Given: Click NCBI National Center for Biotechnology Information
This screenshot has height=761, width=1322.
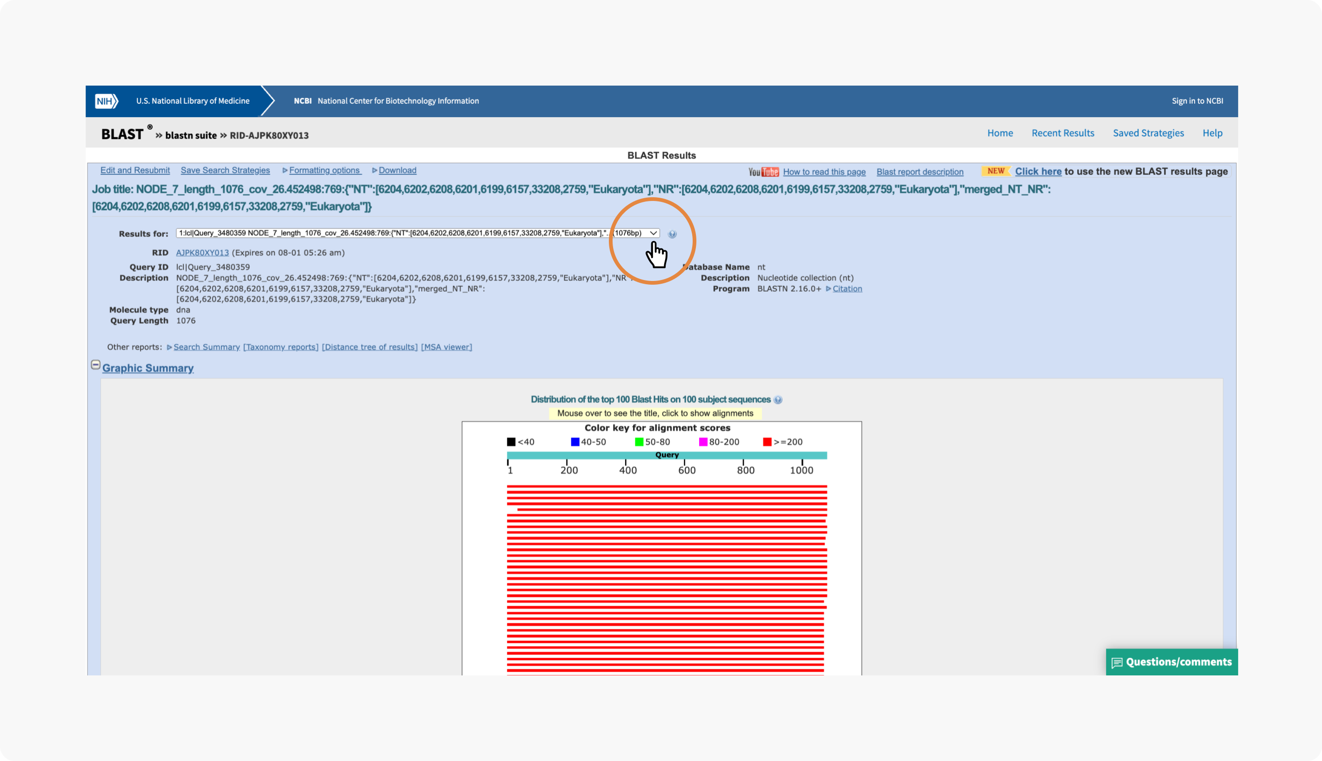Looking at the screenshot, I should coord(386,101).
